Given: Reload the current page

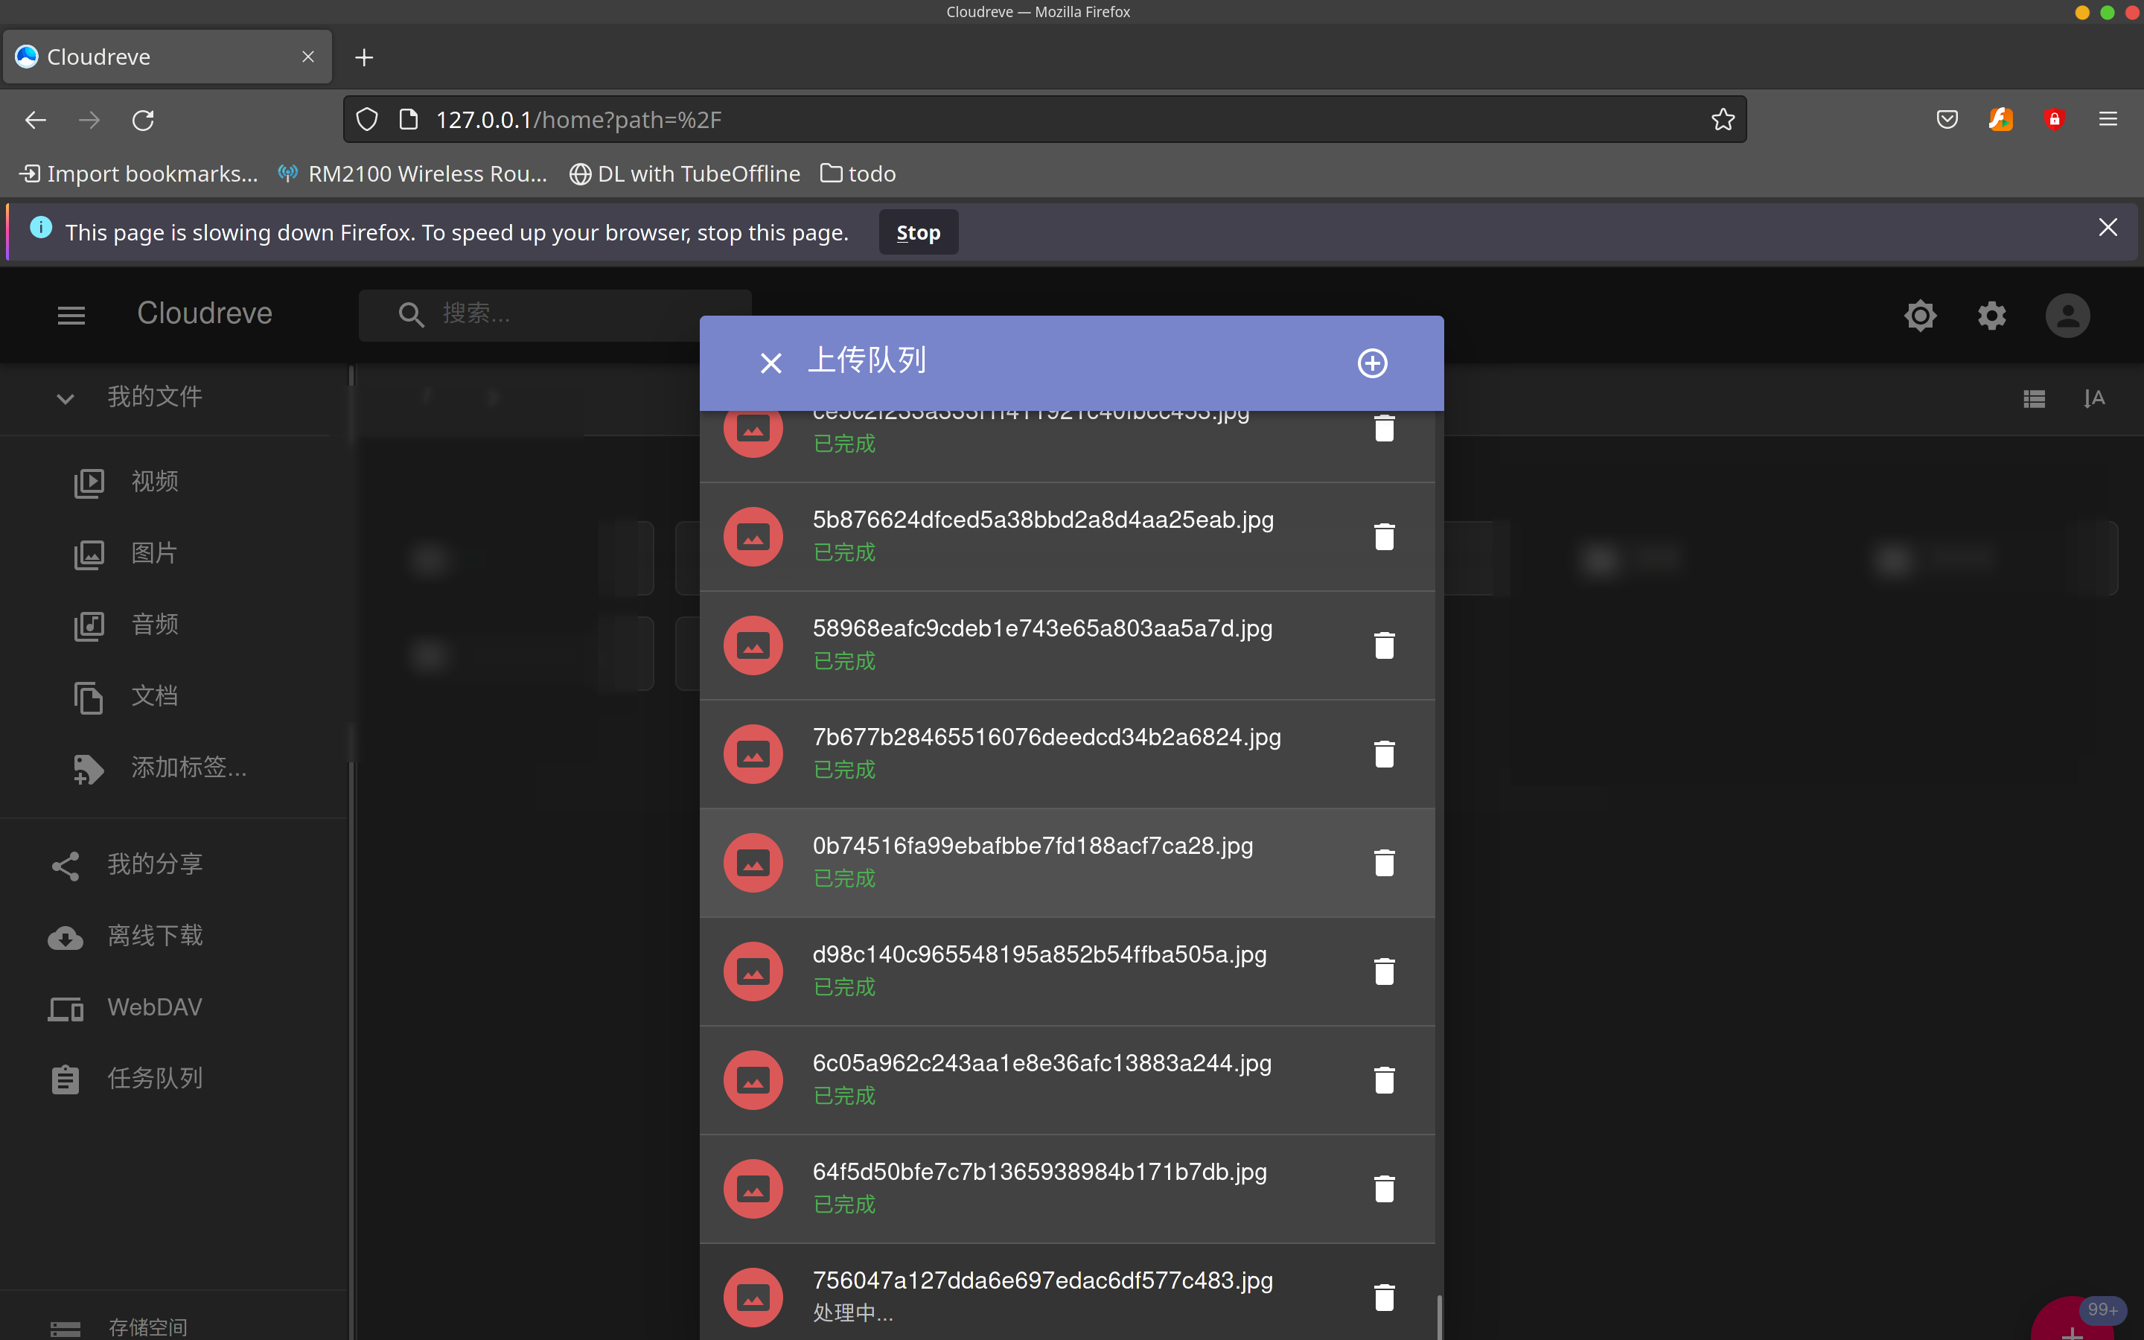Looking at the screenshot, I should (x=143, y=120).
